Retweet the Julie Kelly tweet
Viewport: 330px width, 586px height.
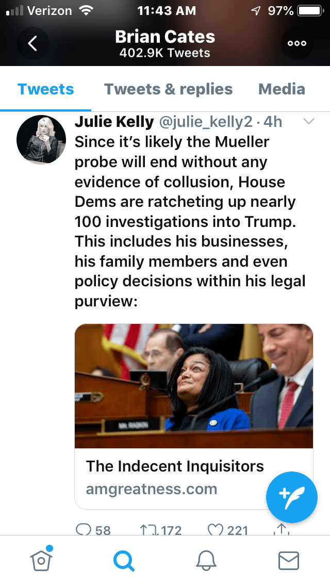coord(147,529)
